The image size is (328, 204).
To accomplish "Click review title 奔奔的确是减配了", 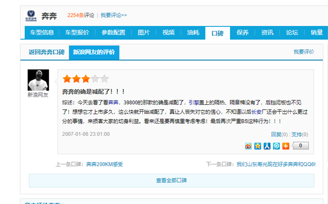I will (93, 92).
